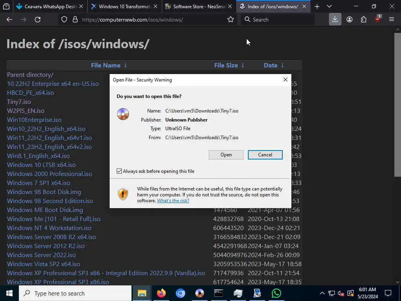Image resolution: width=401 pixels, height=301 pixels.
Task: Click the taskbar search box
Action: 75,293
